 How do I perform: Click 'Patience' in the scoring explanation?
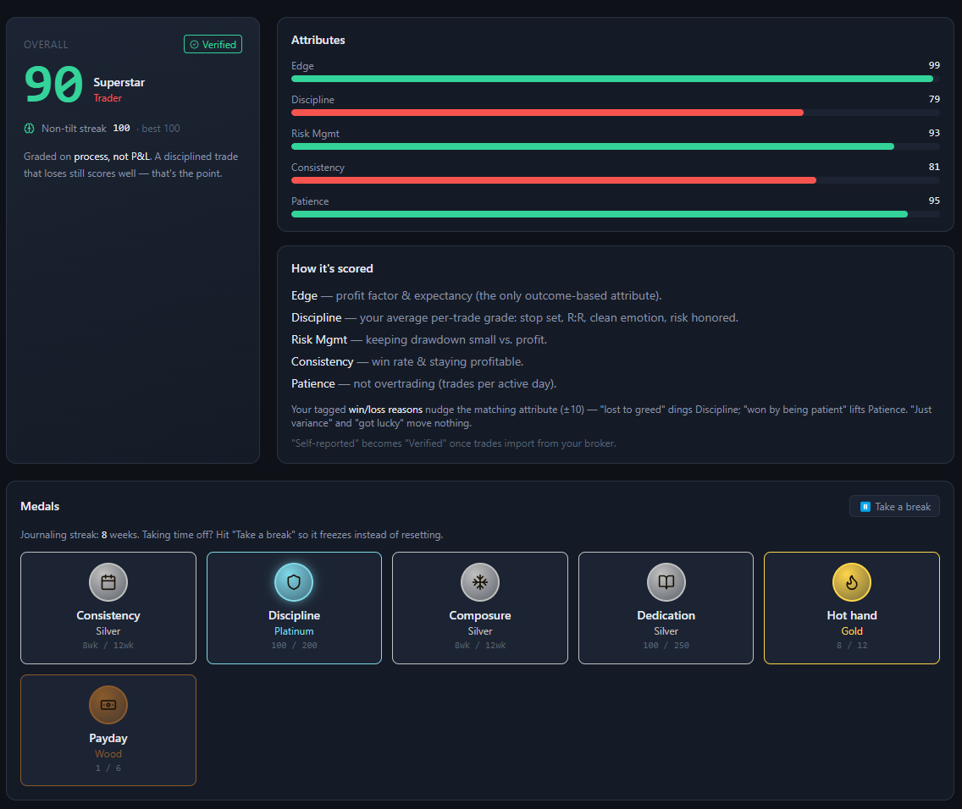[312, 383]
